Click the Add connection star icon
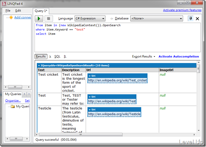The height and width of the screenshot is (147, 206). 11,17
